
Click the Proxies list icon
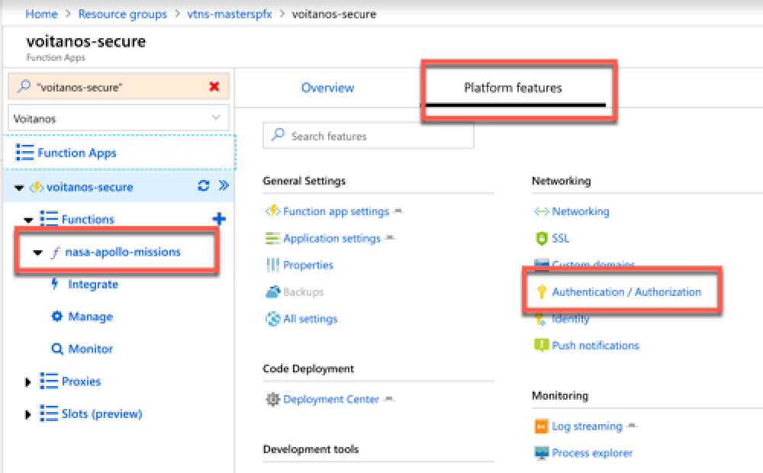49,381
